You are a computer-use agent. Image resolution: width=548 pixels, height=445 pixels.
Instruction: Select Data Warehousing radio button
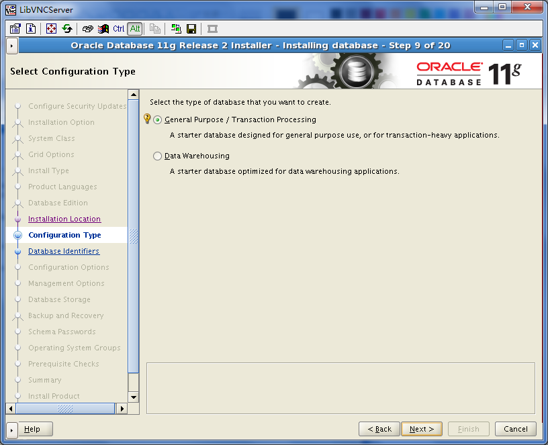pos(158,156)
